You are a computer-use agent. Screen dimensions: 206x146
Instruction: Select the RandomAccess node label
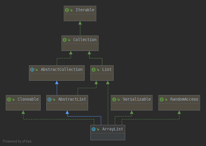click(184, 99)
